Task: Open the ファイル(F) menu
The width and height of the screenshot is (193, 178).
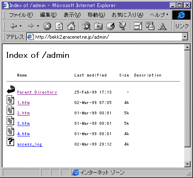Action: click(21, 15)
